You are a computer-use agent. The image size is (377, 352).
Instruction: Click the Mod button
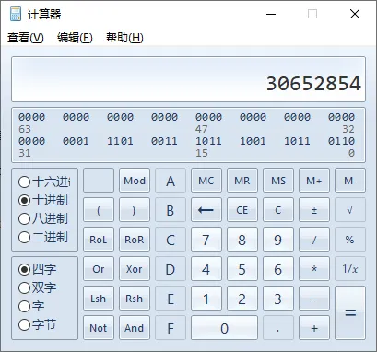[135, 181]
